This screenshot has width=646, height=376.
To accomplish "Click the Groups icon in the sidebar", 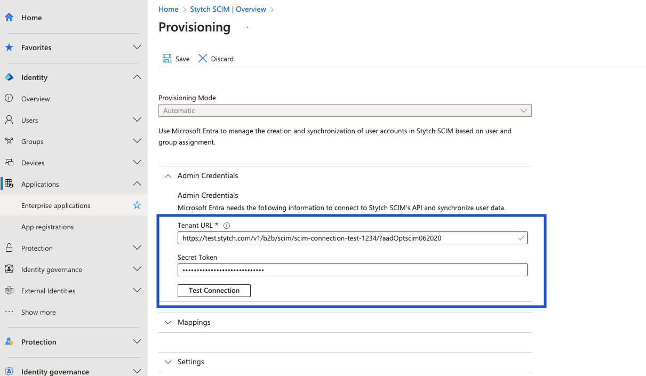I will click(9, 141).
